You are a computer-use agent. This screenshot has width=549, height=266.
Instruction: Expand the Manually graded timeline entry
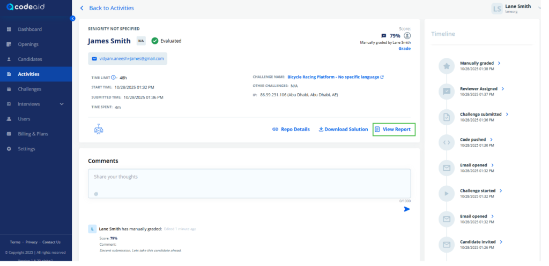click(x=500, y=63)
